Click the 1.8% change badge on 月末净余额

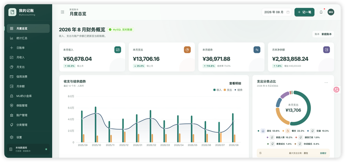[277, 66]
